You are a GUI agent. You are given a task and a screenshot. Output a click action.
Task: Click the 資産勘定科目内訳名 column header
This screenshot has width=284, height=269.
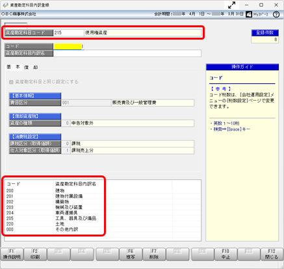(112, 184)
